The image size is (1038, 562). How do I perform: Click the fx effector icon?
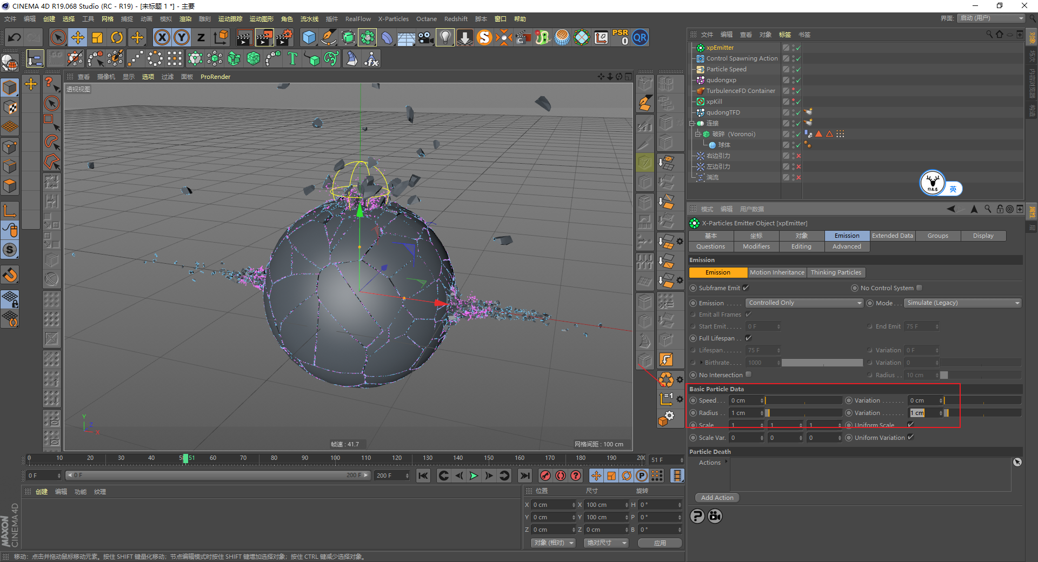coord(371,58)
